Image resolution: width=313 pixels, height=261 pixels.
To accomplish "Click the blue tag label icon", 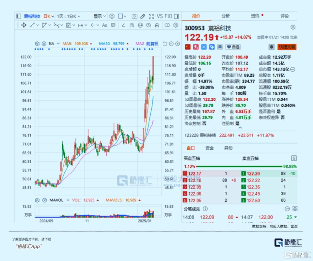I will tap(212, 47).
